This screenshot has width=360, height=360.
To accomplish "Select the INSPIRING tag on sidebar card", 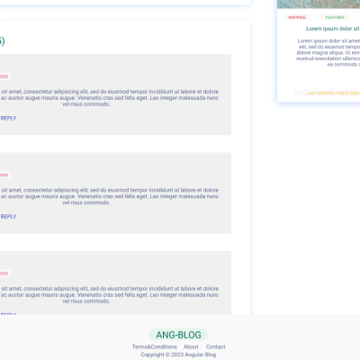I will (x=297, y=17).
